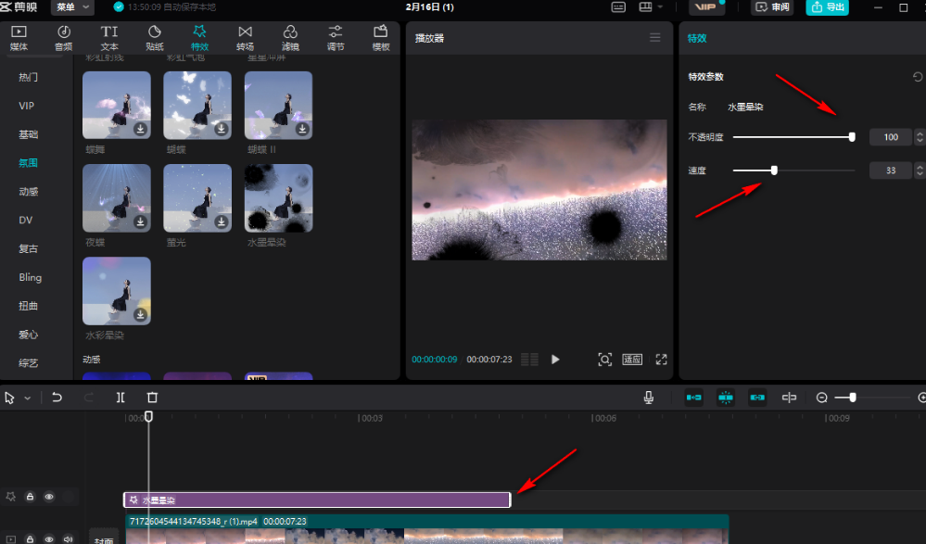Click the 适应 fit button in the player

(x=631, y=360)
